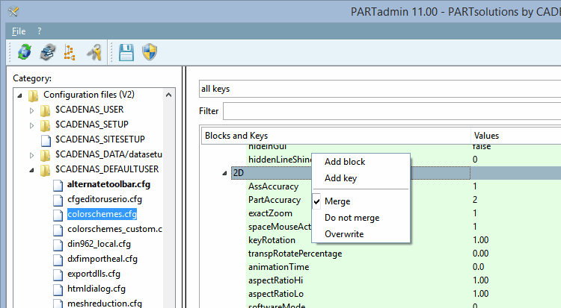
Task: Click the $CADENAS_SITESETUP file icon
Action: coord(45,139)
